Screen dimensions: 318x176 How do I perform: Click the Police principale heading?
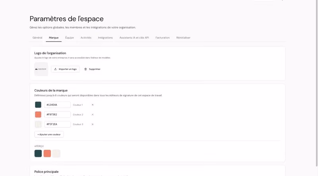click(x=47, y=172)
